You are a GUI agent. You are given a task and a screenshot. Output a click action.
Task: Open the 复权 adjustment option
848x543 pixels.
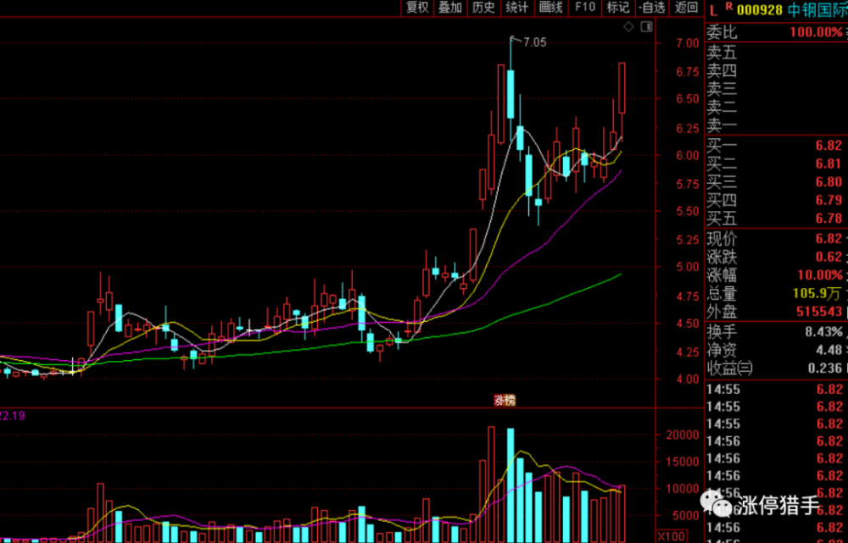pyautogui.click(x=417, y=8)
